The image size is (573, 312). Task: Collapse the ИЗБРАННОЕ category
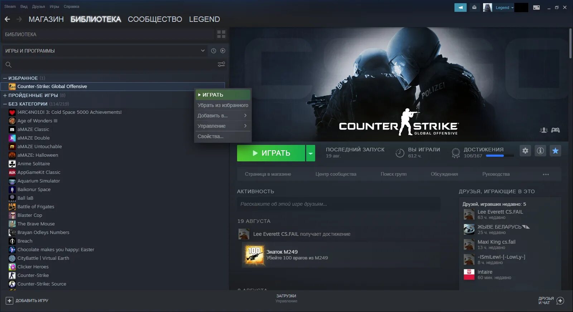click(5, 78)
